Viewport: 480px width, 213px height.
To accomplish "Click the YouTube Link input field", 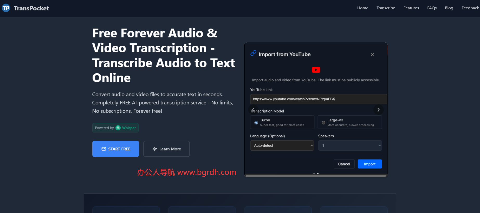I will click(x=319, y=99).
